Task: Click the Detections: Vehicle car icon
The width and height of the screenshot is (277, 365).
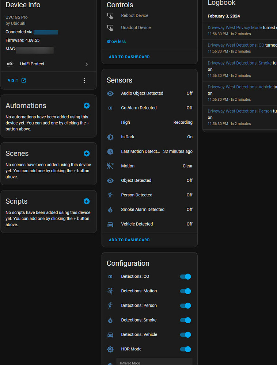Action: pos(110,335)
